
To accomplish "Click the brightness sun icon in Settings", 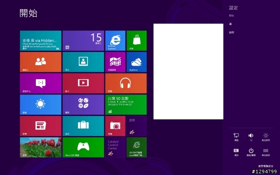I will 266,137.
